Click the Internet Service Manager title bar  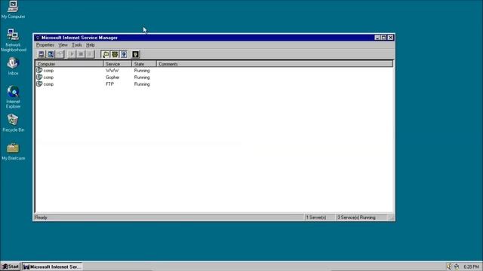[214, 38]
